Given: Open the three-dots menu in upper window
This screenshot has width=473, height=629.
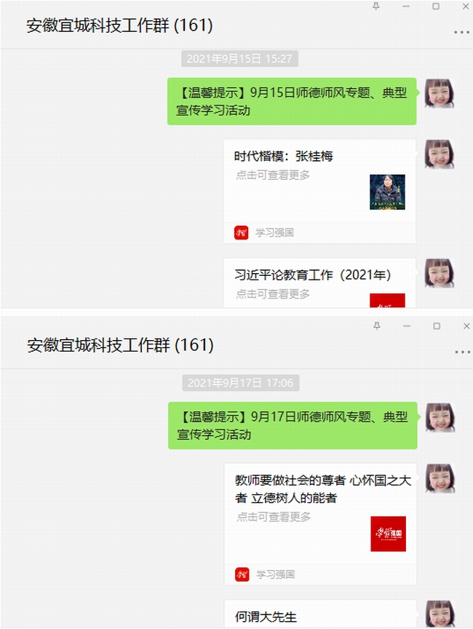Looking at the screenshot, I should click(x=461, y=32).
